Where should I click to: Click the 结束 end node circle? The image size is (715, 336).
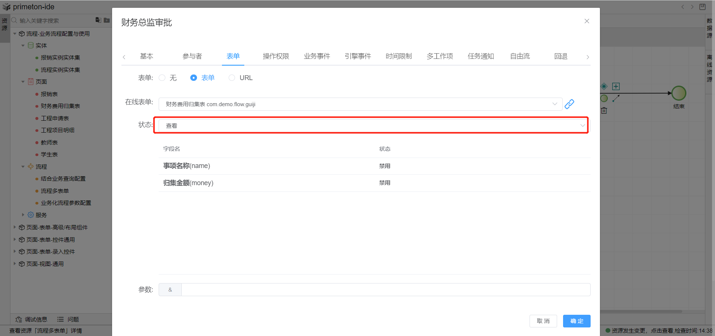point(679,93)
